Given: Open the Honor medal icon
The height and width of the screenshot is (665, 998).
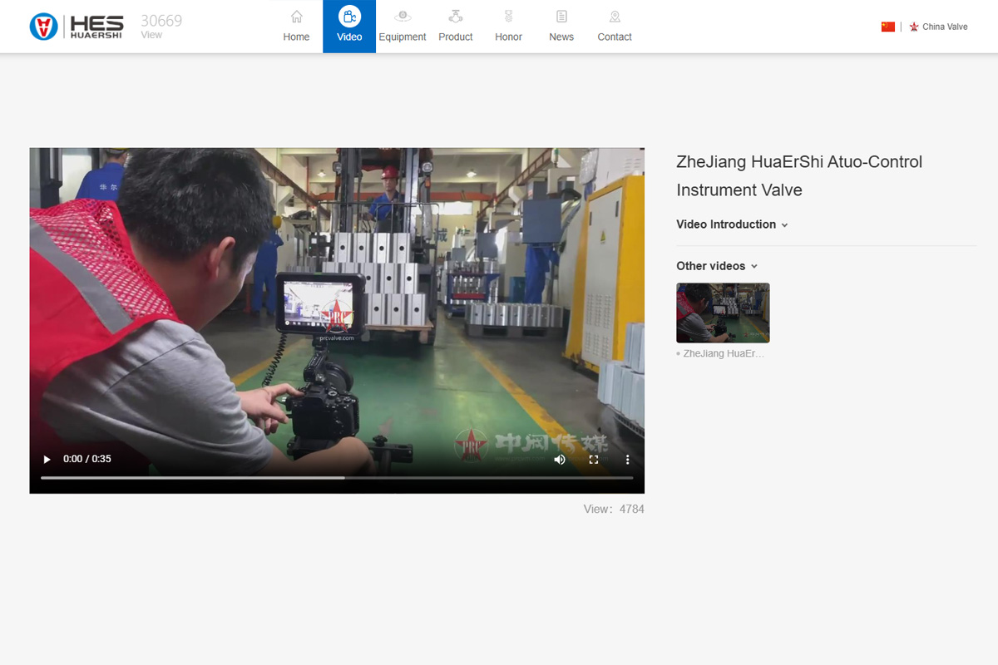Looking at the screenshot, I should pos(508,17).
